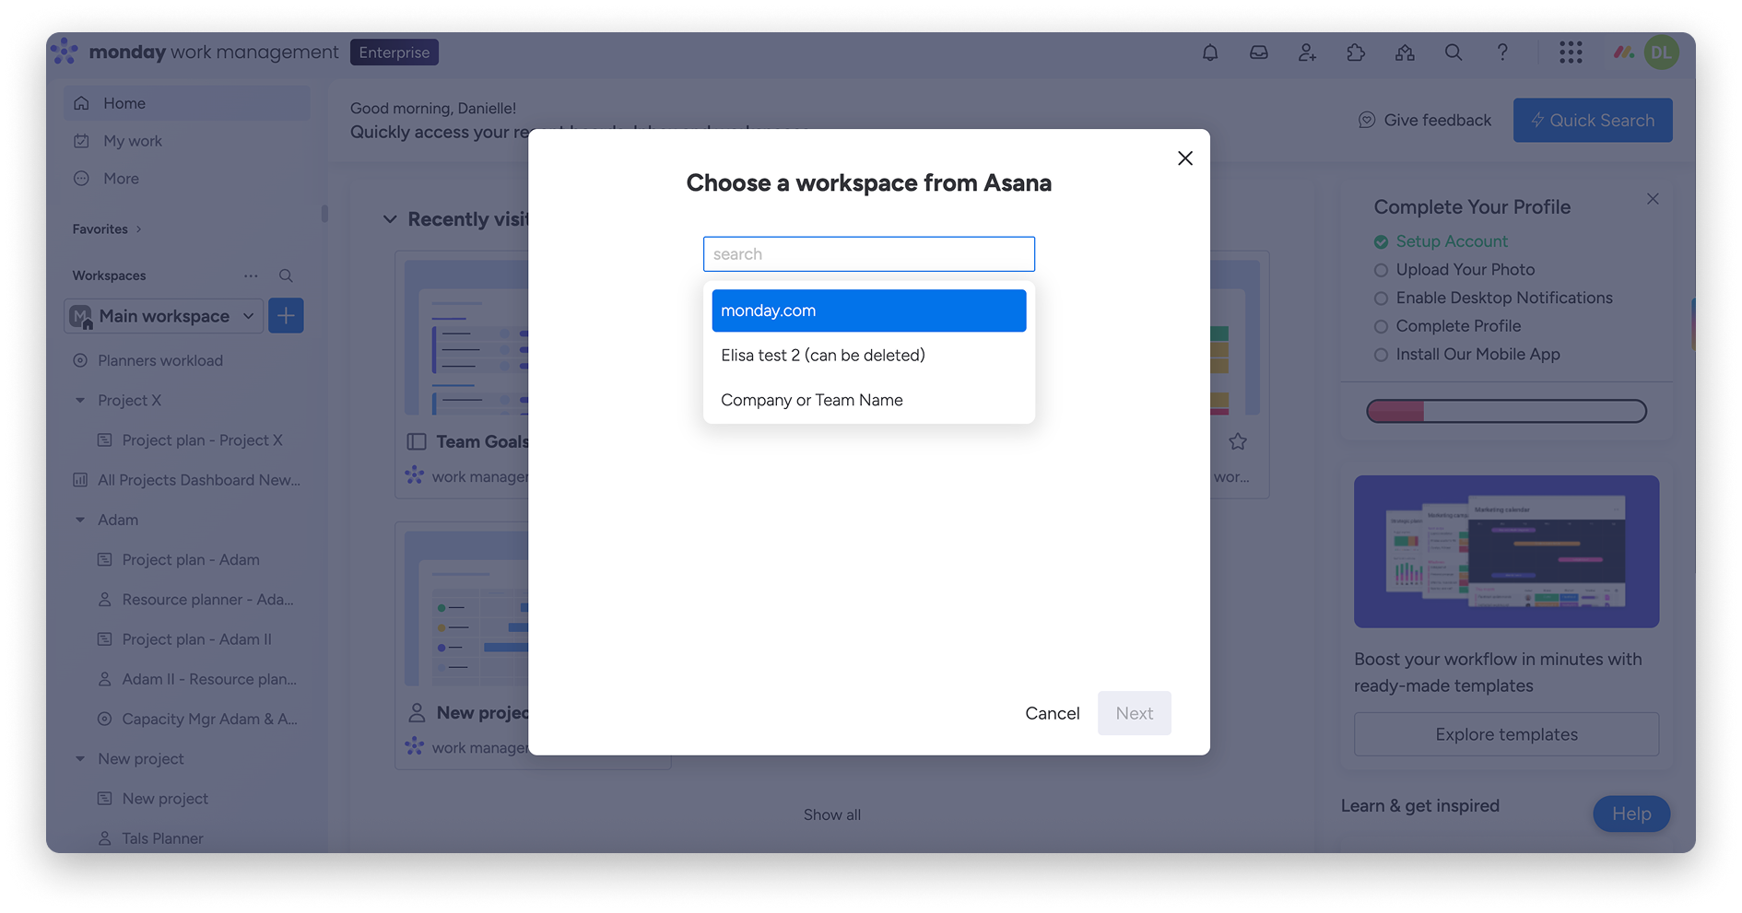
Task: Add new item with blue plus button
Action: tap(286, 316)
